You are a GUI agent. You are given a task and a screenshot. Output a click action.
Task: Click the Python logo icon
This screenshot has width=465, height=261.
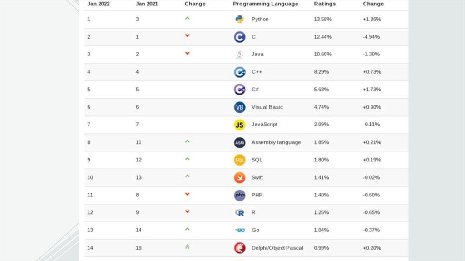(239, 19)
